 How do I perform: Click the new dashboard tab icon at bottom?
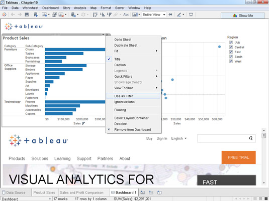151,192
